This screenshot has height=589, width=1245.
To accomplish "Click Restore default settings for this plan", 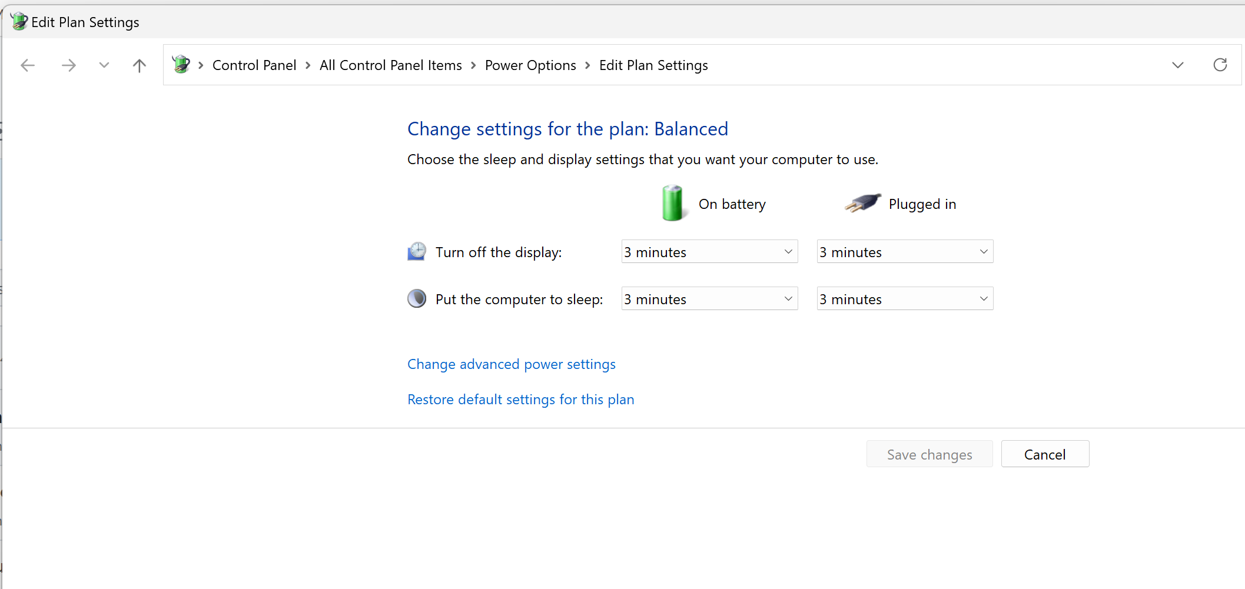I will [520, 399].
